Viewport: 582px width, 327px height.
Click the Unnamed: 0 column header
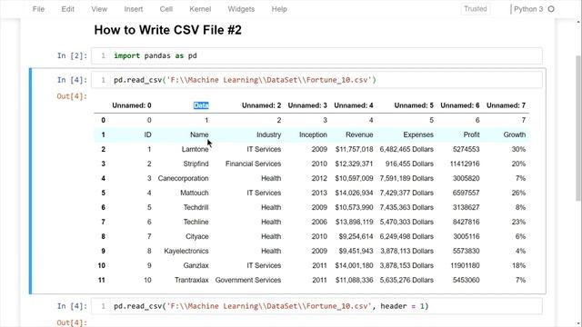[x=132, y=105]
